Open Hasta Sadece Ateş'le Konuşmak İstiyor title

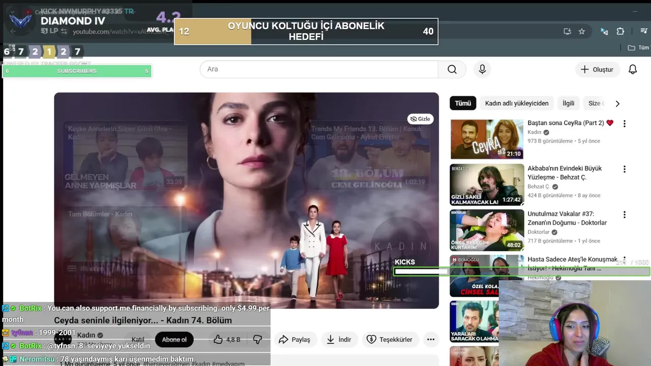point(572,263)
